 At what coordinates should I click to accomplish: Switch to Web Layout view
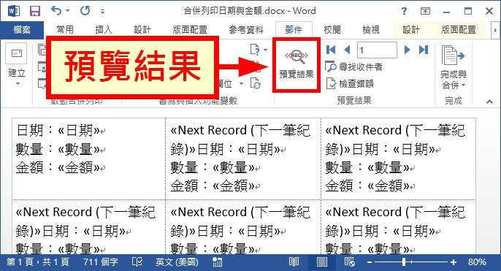[350, 262]
